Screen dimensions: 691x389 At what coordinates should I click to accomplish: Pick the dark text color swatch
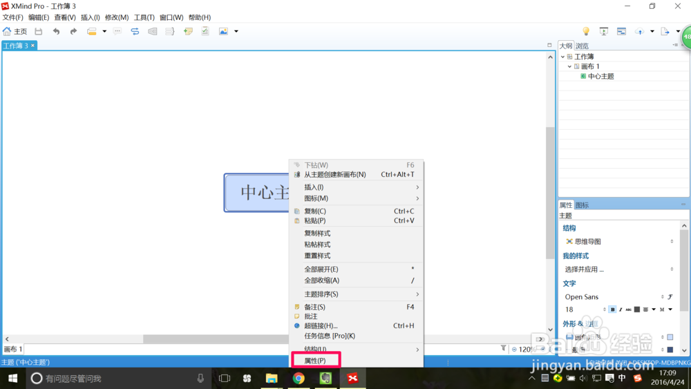[637, 310]
